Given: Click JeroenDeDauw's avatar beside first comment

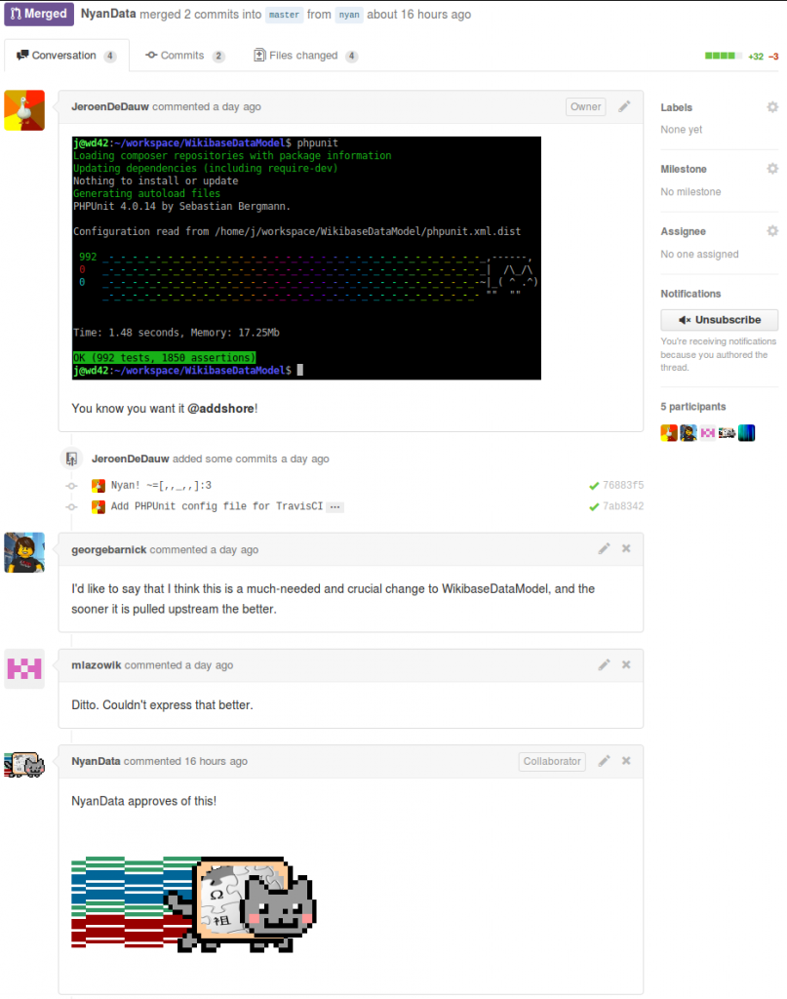Looking at the screenshot, I should pos(24,110).
